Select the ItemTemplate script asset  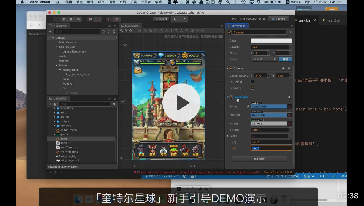(69, 148)
